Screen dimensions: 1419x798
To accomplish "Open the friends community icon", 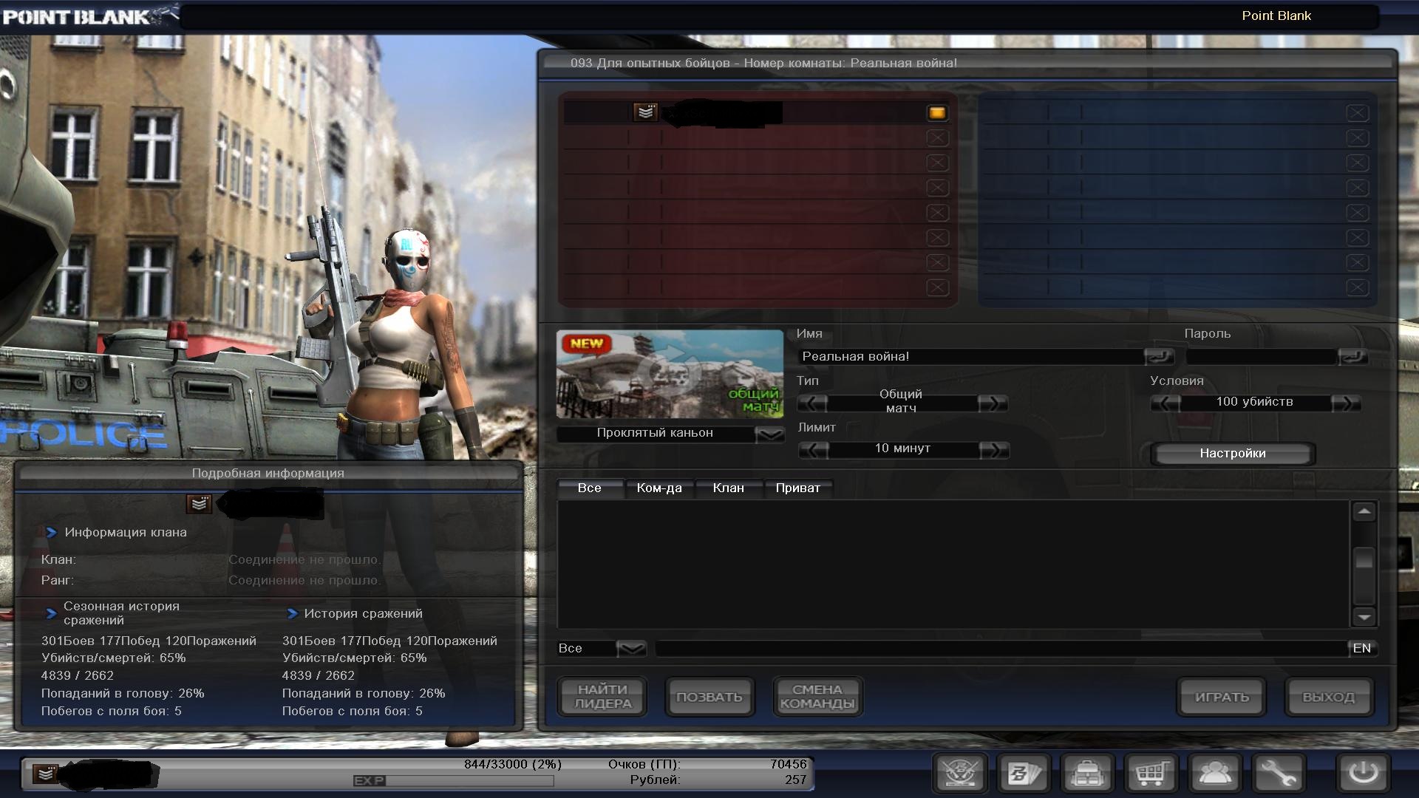I will [x=1215, y=774].
